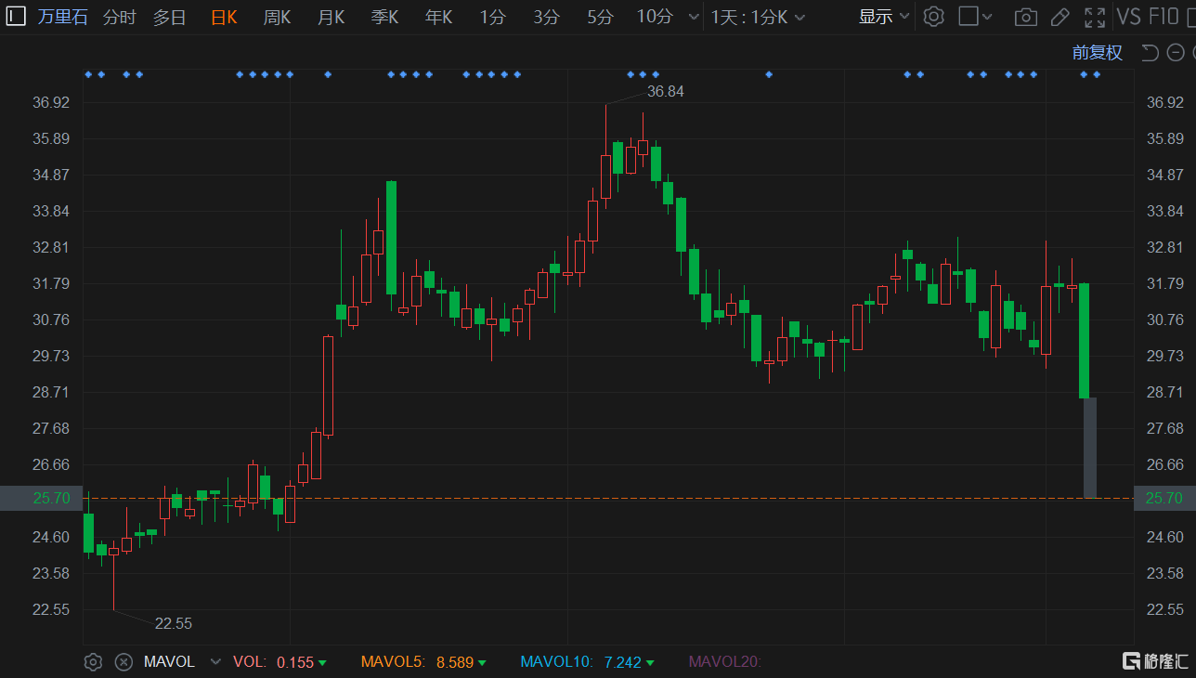
Task: Zoom out with the minus circle icon
Action: pyautogui.click(x=1176, y=53)
